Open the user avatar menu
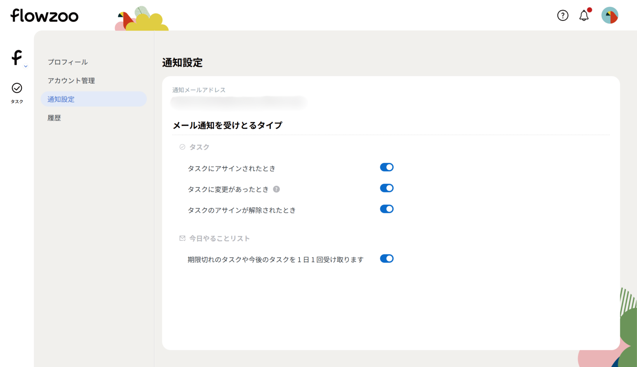This screenshot has width=637, height=367. (609, 16)
